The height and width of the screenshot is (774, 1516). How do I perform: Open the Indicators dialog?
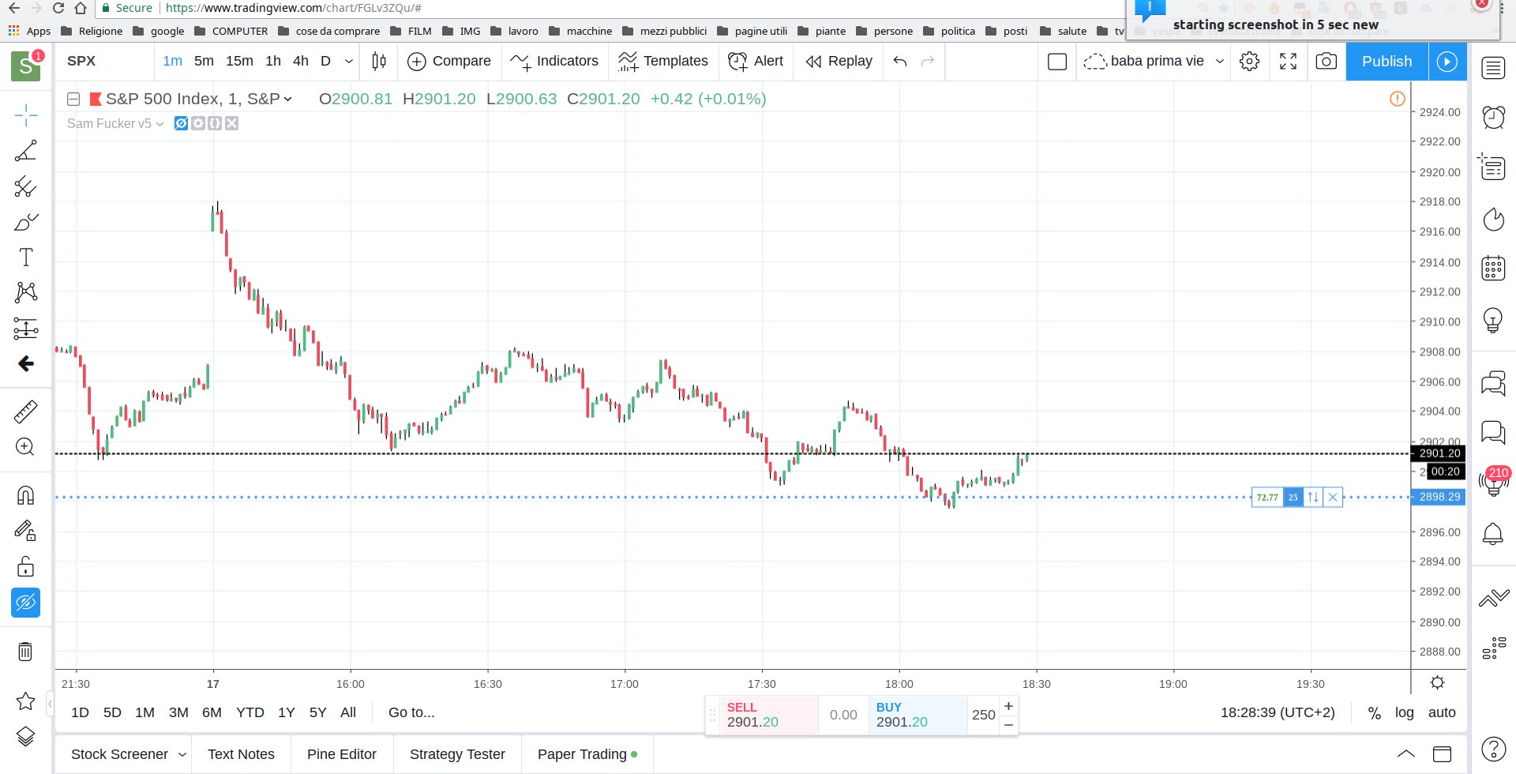(x=554, y=61)
